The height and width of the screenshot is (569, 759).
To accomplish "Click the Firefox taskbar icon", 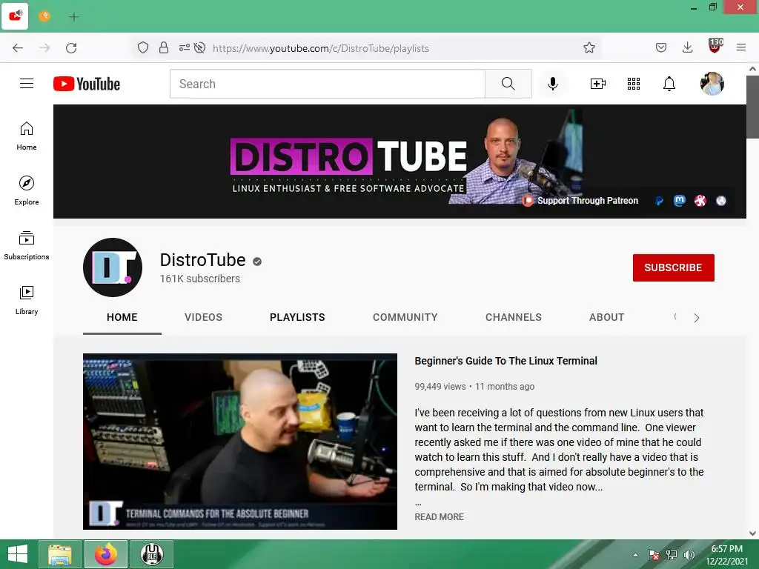I will coord(106,554).
